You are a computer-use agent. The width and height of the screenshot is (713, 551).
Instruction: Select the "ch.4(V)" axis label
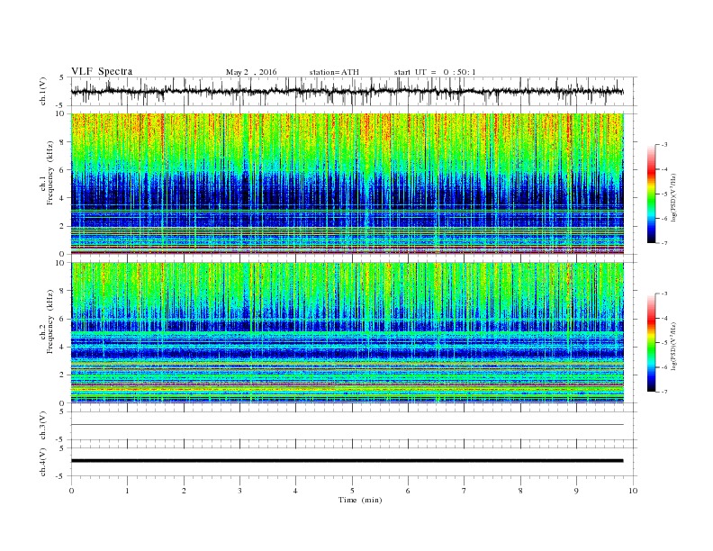(x=43, y=462)
